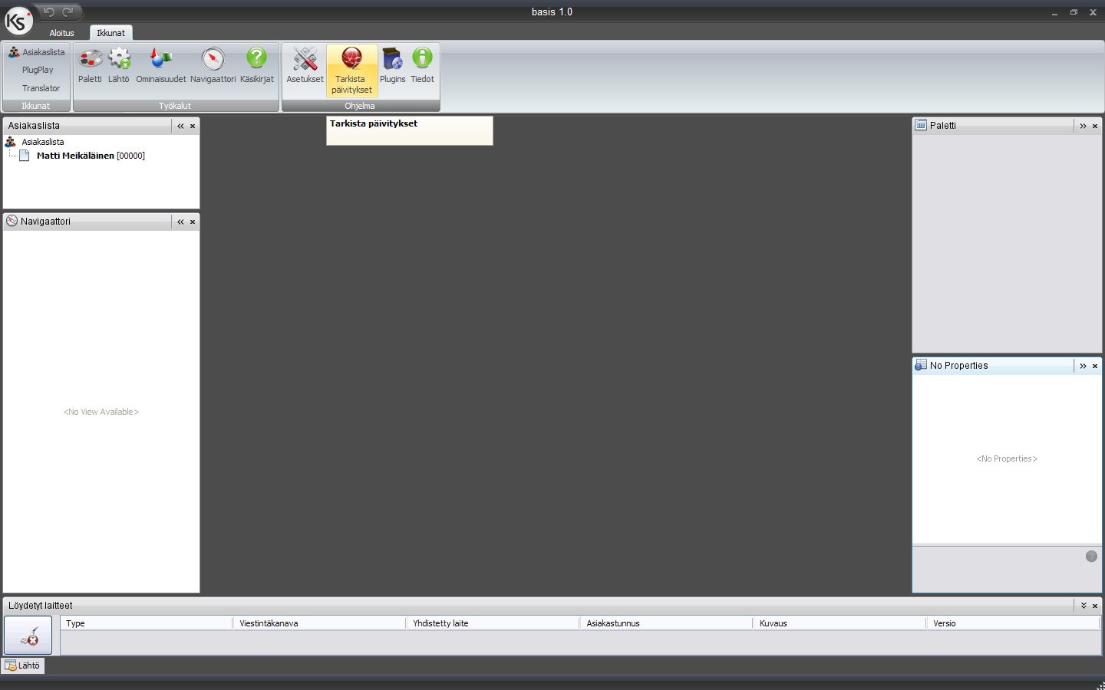Close the Navigaattori panel
This screenshot has width=1105, height=690.
(x=193, y=222)
